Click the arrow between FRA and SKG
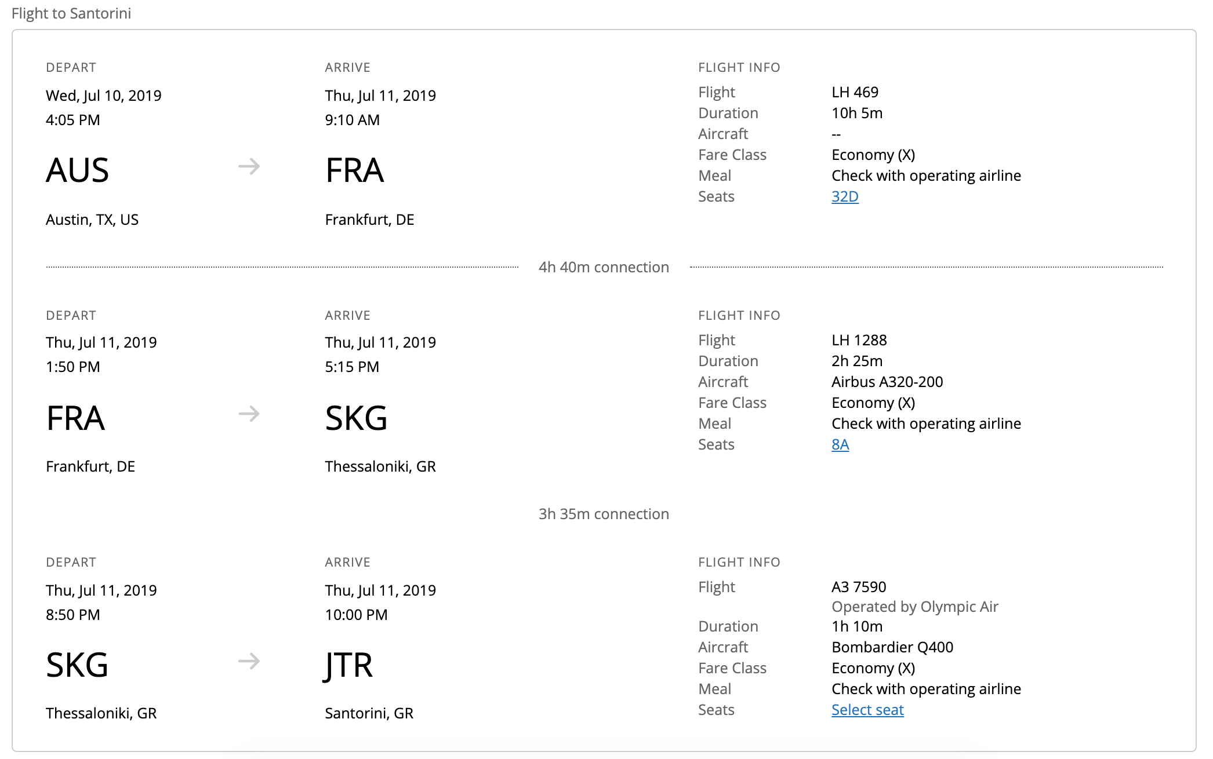 click(249, 414)
